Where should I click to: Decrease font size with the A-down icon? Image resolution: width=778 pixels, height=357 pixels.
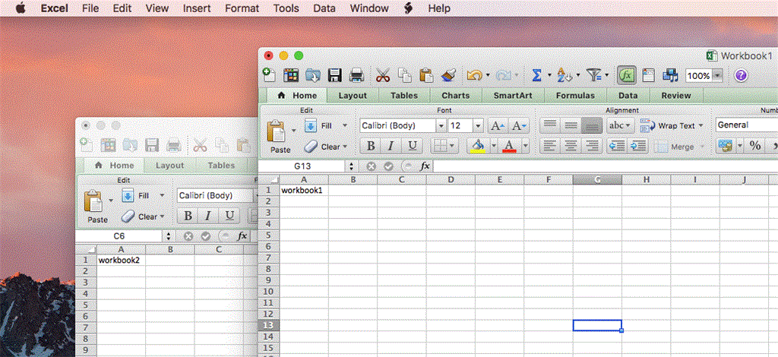pos(520,126)
